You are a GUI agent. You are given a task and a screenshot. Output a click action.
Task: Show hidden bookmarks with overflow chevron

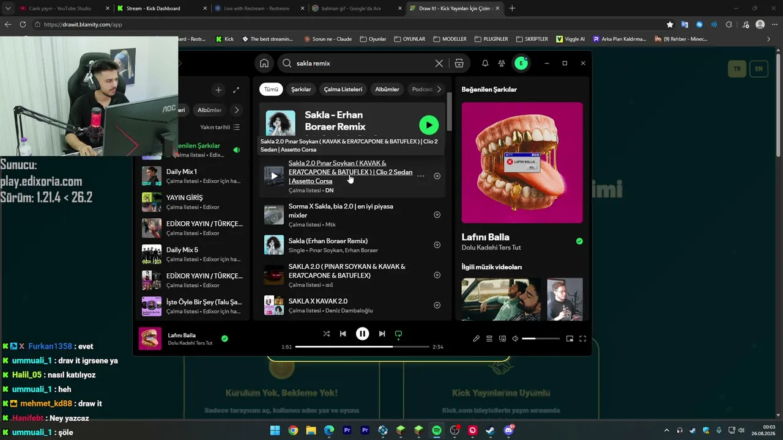click(x=769, y=39)
